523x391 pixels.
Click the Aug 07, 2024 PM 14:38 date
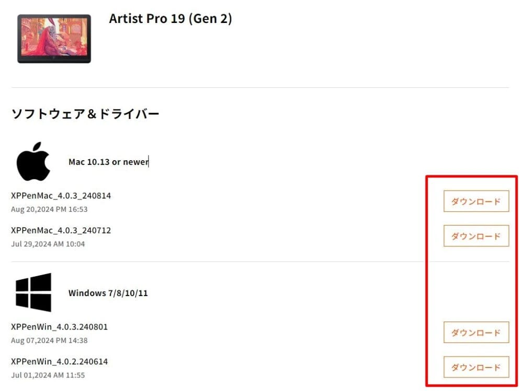pos(49,340)
